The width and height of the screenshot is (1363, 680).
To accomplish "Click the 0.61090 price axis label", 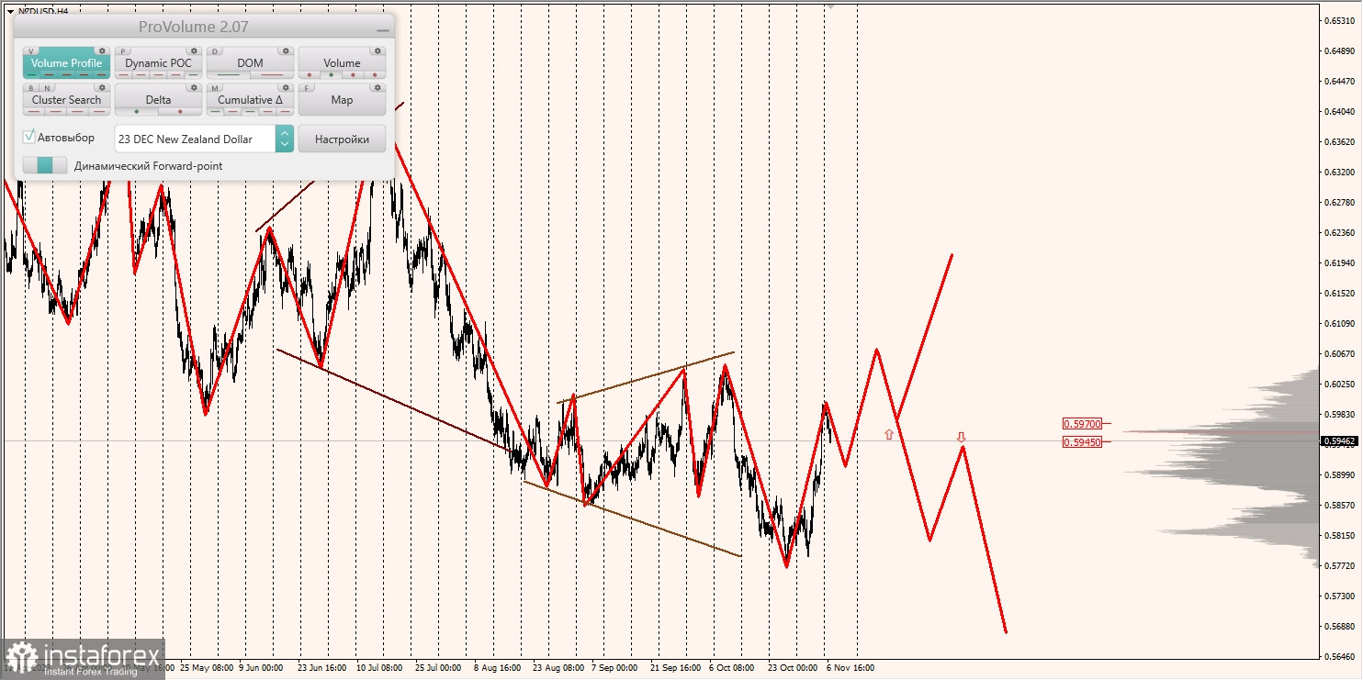I will pyautogui.click(x=1337, y=323).
